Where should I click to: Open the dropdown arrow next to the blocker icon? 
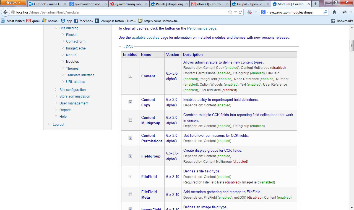[256, 12]
